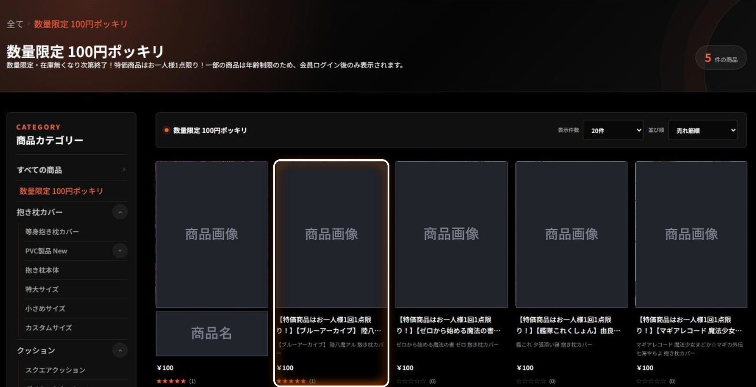
Task: Open カスタムサイズ subcategory
Action: [48, 328]
